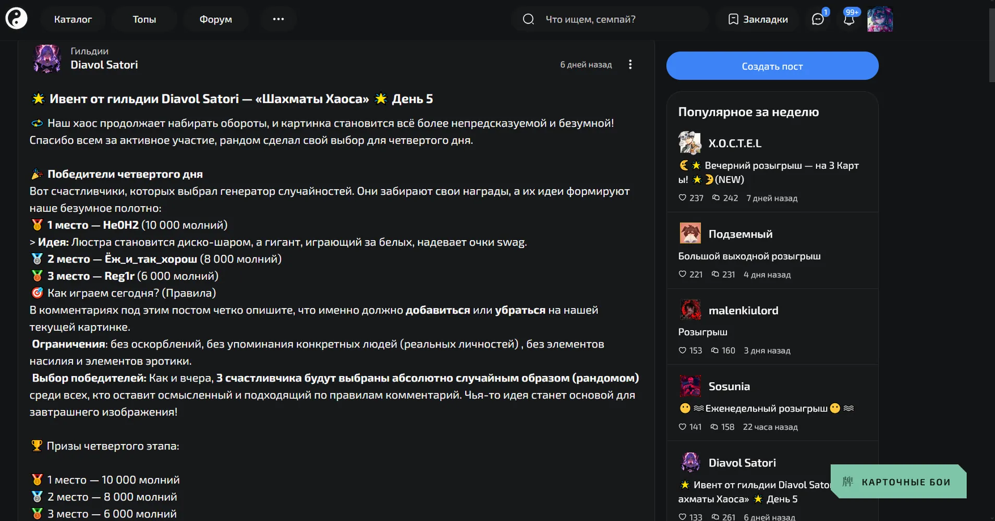
Task: Open Закладки bookmarks
Action: (758, 19)
